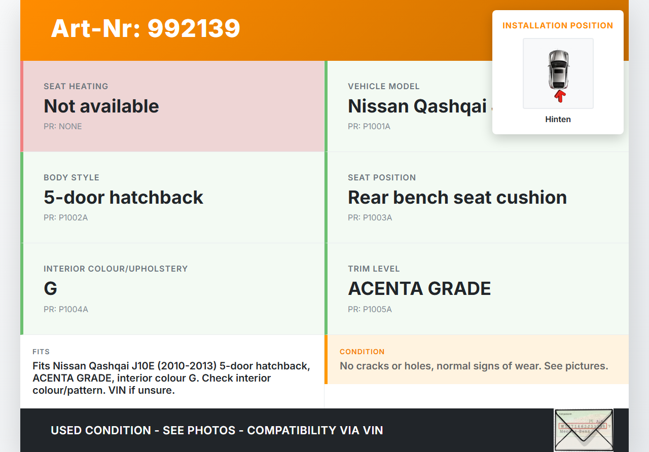649x452 pixels.
Task: Click the "PR: P1002A" code
Action: (66, 217)
